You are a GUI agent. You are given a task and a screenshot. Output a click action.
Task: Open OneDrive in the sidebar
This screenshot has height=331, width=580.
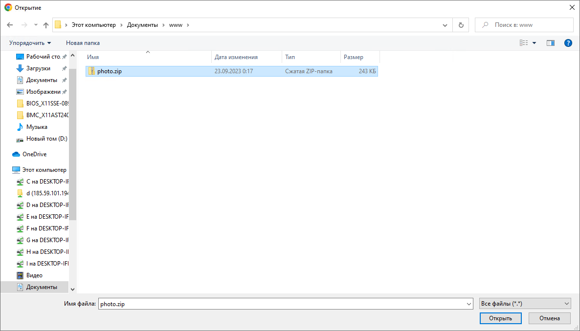pyautogui.click(x=34, y=154)
